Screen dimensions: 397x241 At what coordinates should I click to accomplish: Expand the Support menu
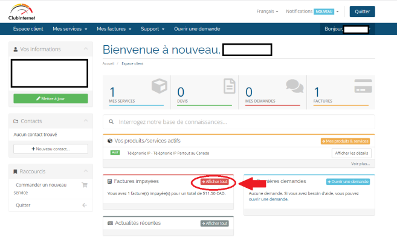point(152,29)
